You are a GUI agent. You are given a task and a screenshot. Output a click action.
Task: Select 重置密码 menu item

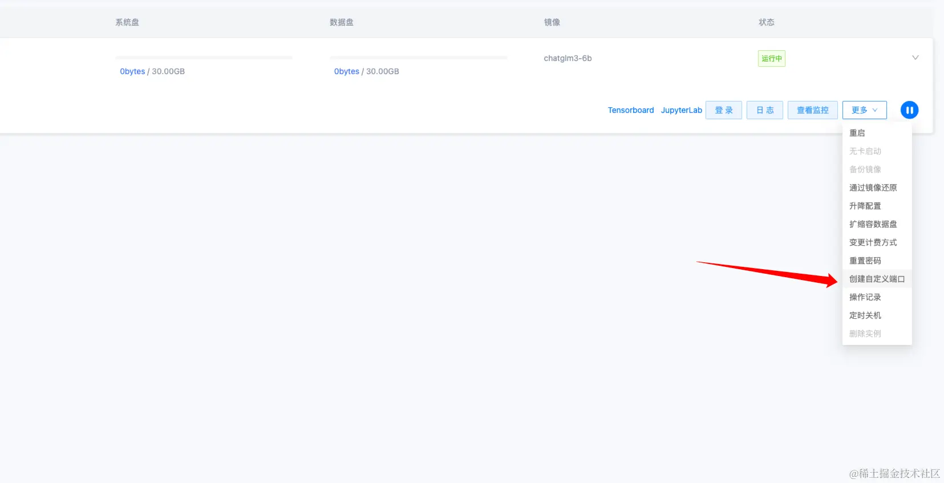877,261
